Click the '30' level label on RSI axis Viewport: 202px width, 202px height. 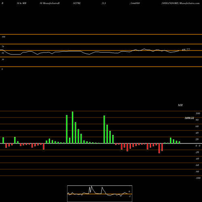click(3, 59)
